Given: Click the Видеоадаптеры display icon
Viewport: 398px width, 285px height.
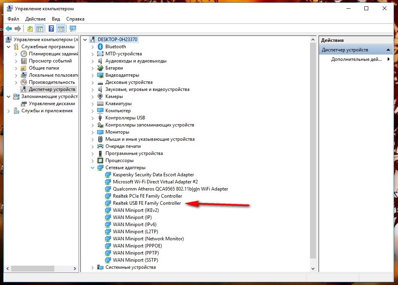Looking at the screenshot, I should pyautogui.click(x=100, y=75).
